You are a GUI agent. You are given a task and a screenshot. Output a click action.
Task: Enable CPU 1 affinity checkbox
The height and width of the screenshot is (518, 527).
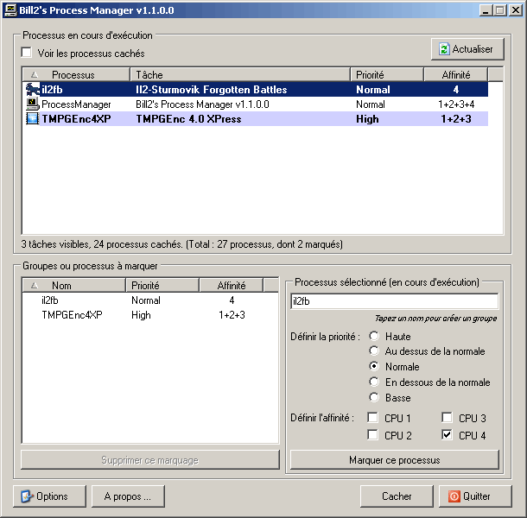tap(372, 418)
